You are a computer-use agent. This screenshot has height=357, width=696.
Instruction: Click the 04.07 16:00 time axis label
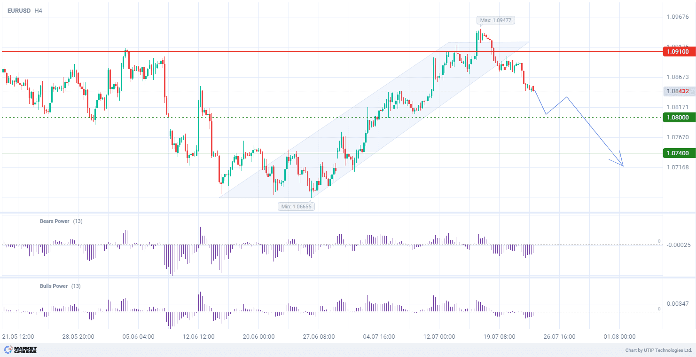[x=379, y=337]
